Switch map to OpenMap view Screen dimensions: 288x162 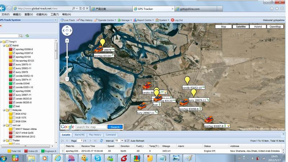(275, 26)
